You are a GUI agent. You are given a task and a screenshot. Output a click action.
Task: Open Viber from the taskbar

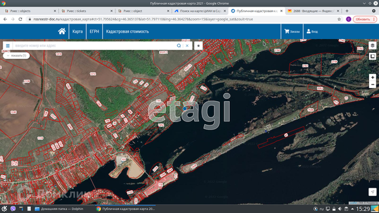[13, 209]
